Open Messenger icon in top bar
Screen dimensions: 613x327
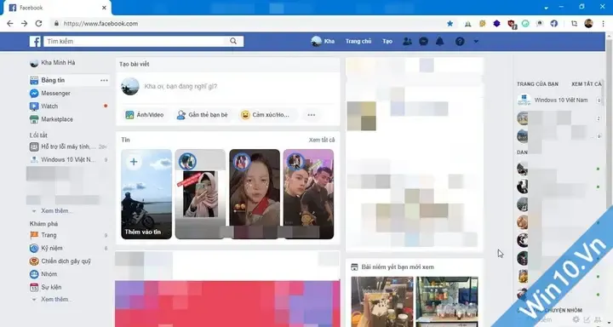click(423, 41)
